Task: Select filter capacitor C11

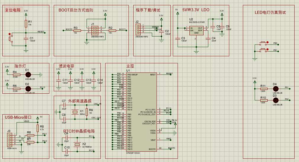Action: pyautogui.click(x=58, y=81)
